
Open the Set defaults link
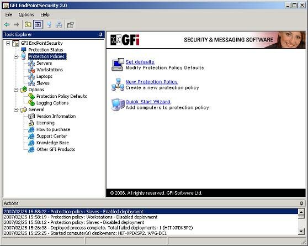click(140, 62)
